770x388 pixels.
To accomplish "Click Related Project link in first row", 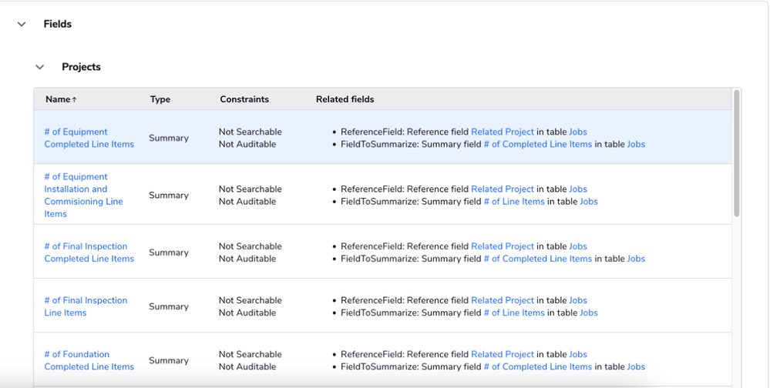I will (502, 132).
